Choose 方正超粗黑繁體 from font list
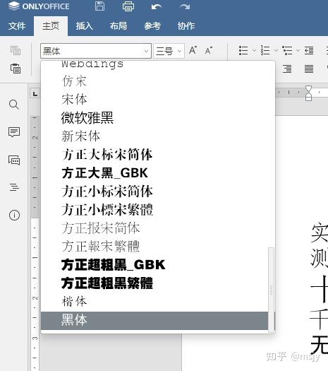This screenshot has height=371, width=328. click(154, 283)
